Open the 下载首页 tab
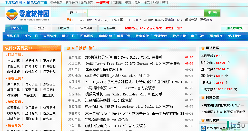Viewport: 248px width, 131px height. [x=16, y=28]
